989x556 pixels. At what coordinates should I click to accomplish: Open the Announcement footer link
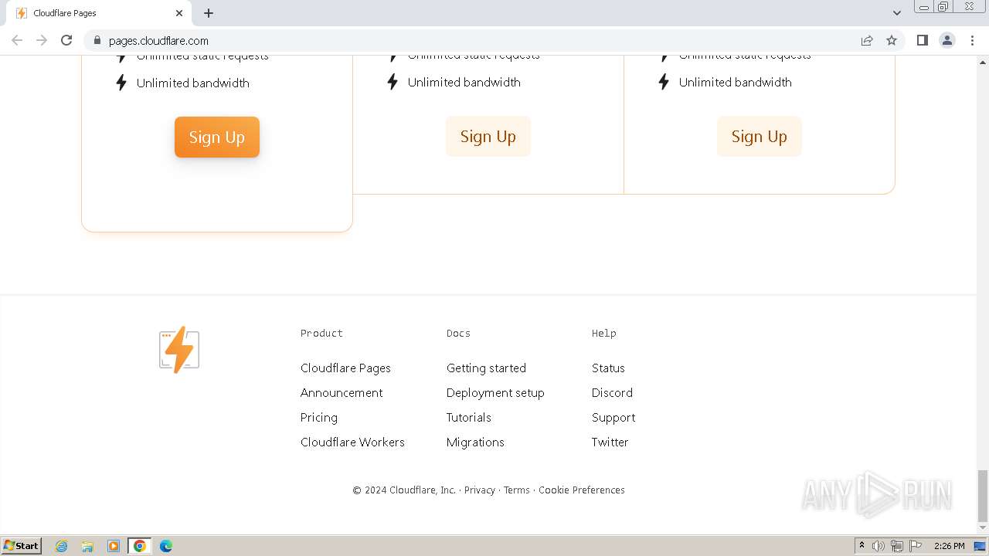[342, 392]
